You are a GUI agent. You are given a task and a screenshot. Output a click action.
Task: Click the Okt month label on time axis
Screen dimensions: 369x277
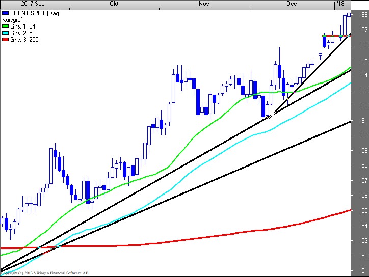click(115, 4)
